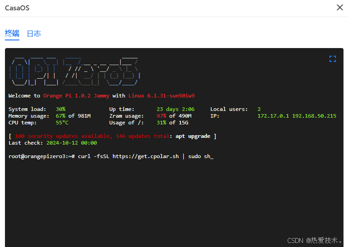Click the Local users value 2
Image resolution: width=348 pixels, height=247 pixels.
point(259,109)
